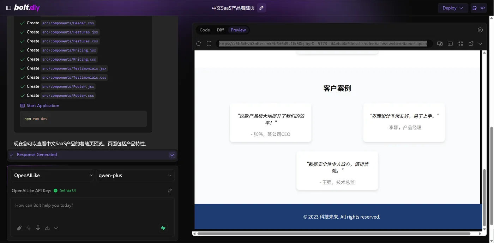
Task: Click the layout panel icon in preview toolbar
Action: [450, 44]
